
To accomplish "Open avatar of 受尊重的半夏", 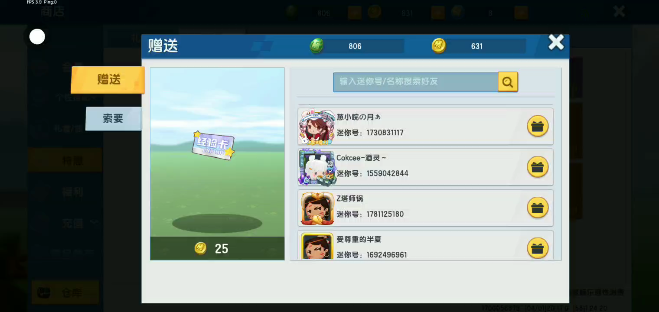I will pos(317,246).
